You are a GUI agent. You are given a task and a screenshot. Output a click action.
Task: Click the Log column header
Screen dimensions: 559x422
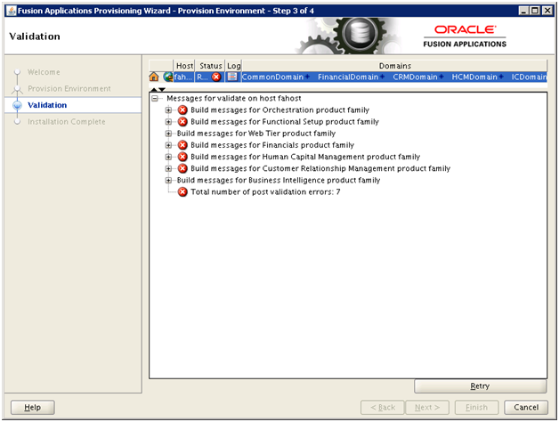tap(233, 66)
